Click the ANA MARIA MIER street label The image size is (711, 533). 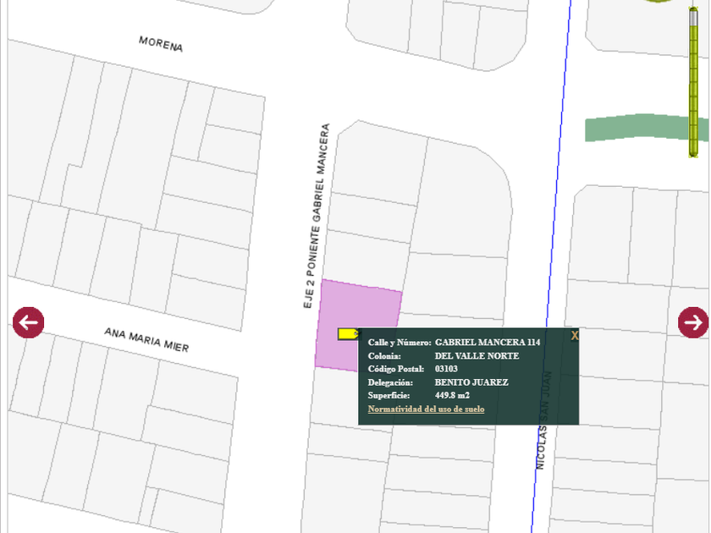(x=146, y=340)
